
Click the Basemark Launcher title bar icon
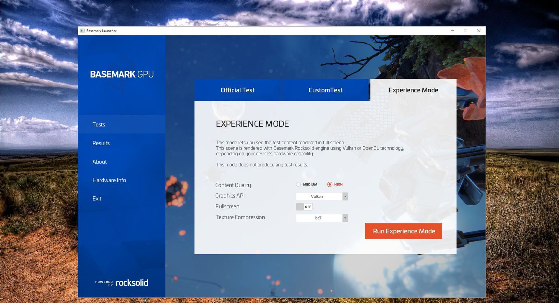pyautogui.click(x=83, y=31)
